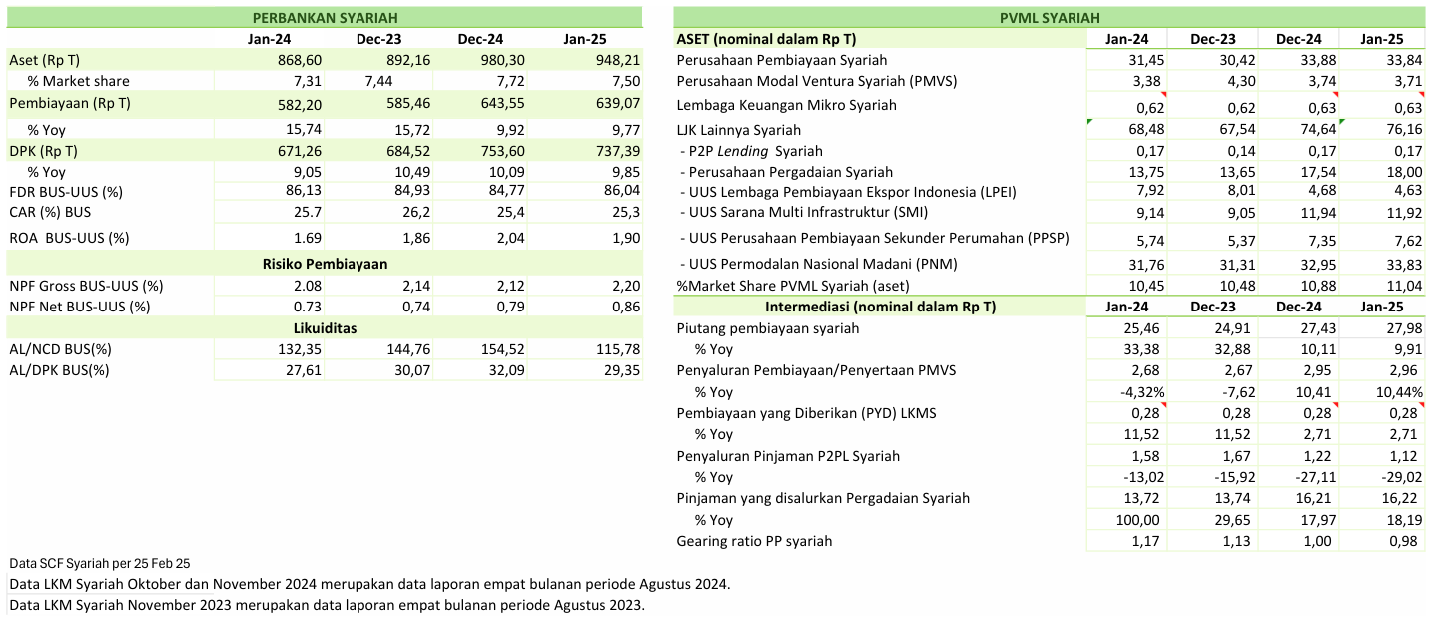The width and height of the screenshot is (1434, 620).
Task: Click the green error indicator on LJK Lainnya Syariah Jan-24
Action: (x=1090, y=121)
